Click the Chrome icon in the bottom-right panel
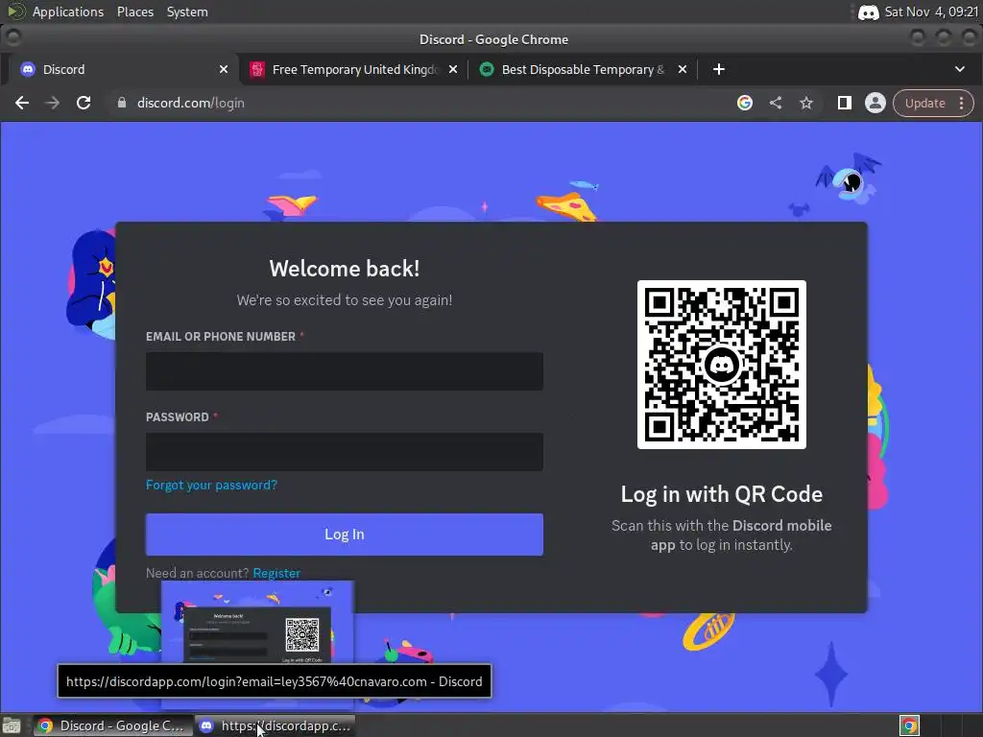Viewport: 983px width, 737px height. point(909,725)
